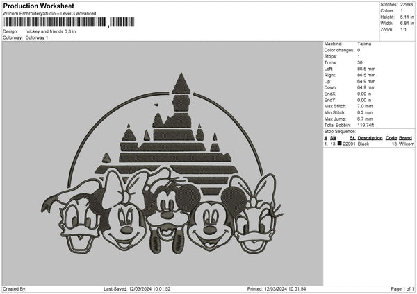The height and width of the screenshot is (294, 417).
Task: Click the "Stops:" label
Action: coord(330,56)
